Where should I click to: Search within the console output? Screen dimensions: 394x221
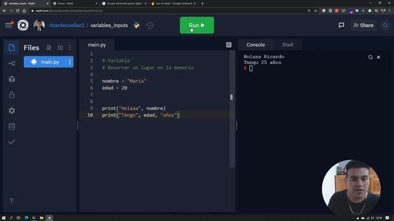(x=371, y=57)
